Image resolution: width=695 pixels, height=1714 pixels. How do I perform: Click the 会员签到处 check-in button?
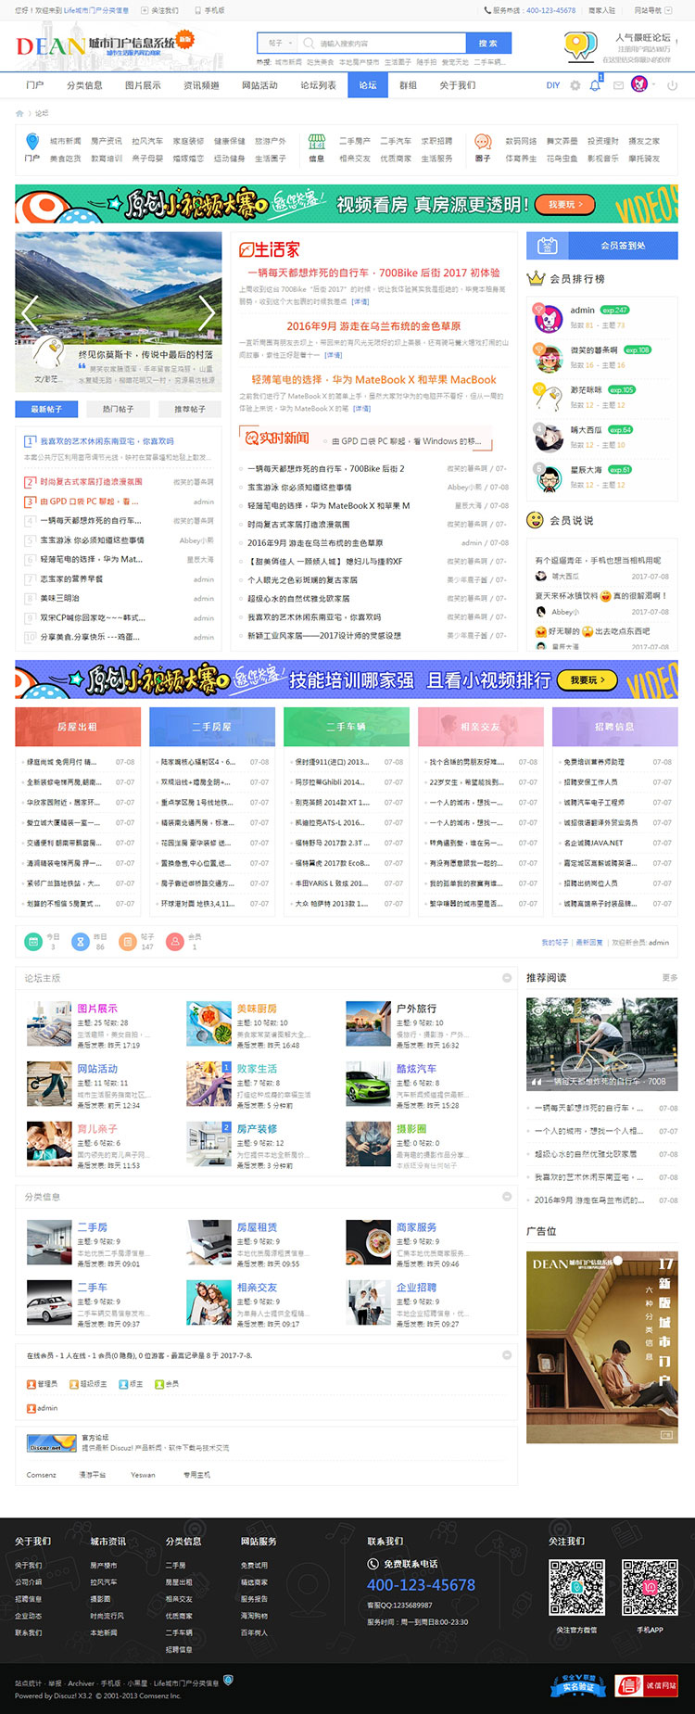click(602, 246)
